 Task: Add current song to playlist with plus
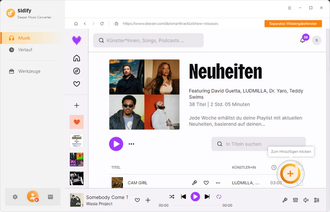coord(148,200)
